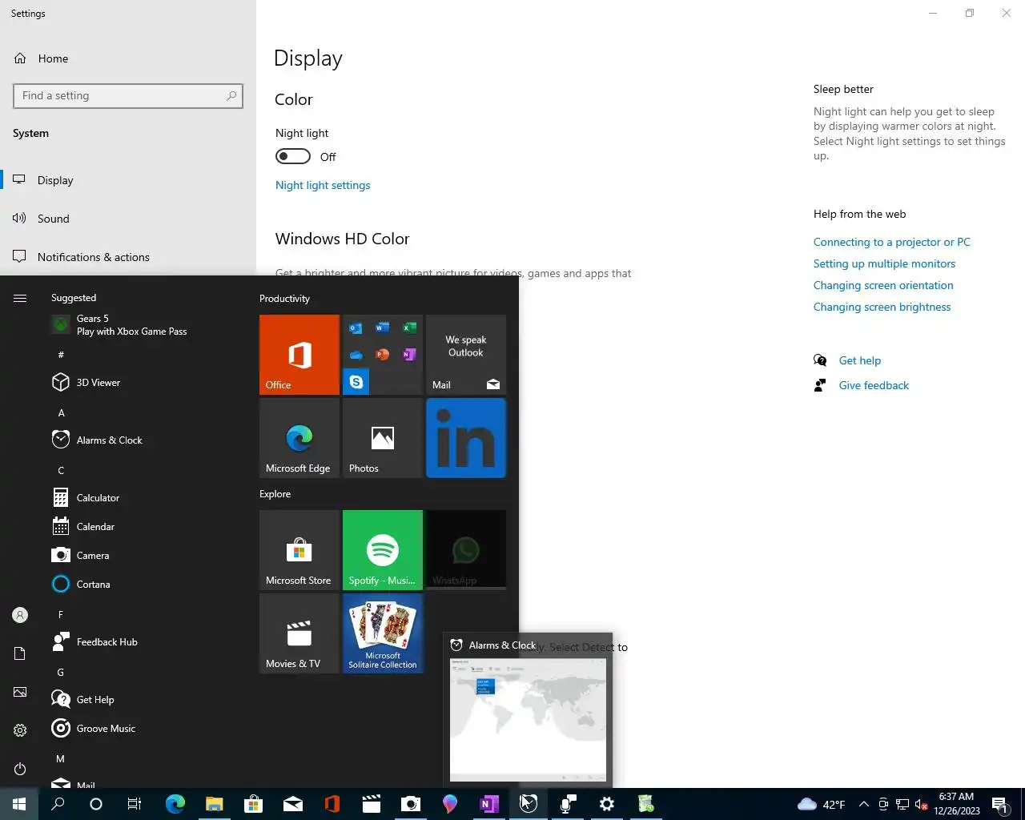Open Changing screen brightness help link

coord(882,307)
